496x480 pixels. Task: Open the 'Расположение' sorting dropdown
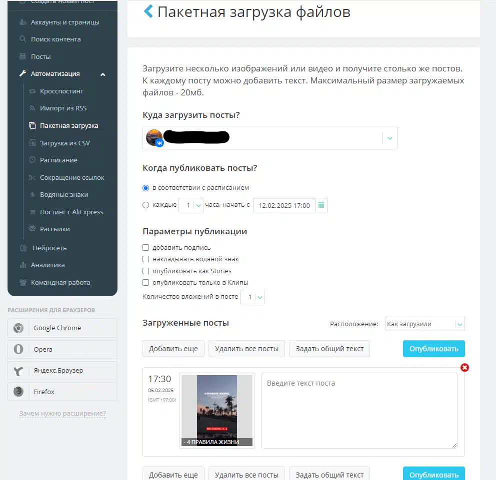[424, 324]
